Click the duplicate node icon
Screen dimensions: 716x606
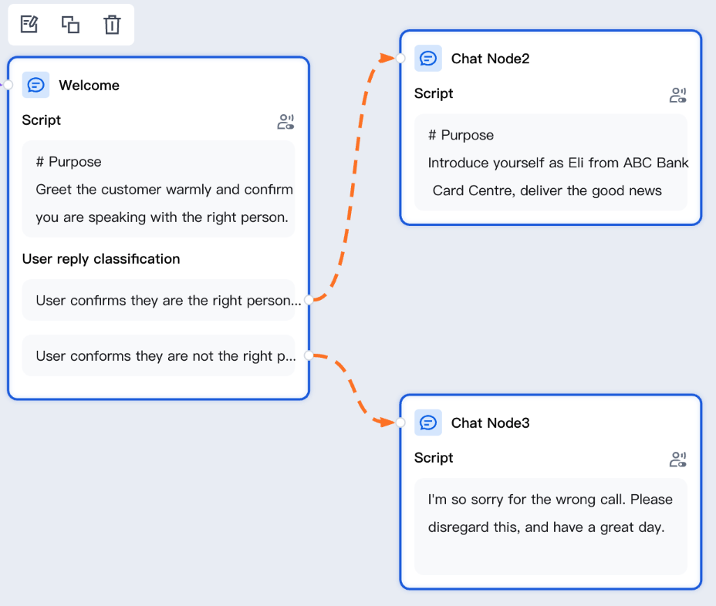[70, 24]
